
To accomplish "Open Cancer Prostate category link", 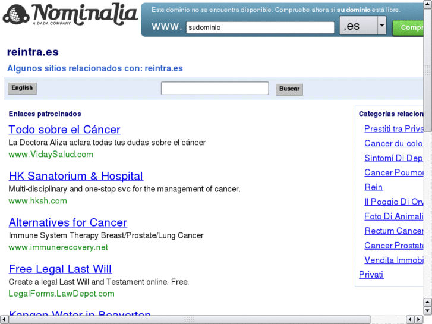I will (394, 246).
